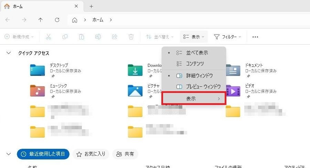Expand the 表示 submenu in dropdown
310x168 pixels.
point(194,99)
